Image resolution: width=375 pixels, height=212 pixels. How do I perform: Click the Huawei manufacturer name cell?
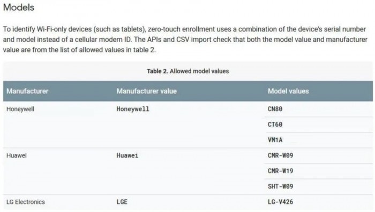point(17,155)
